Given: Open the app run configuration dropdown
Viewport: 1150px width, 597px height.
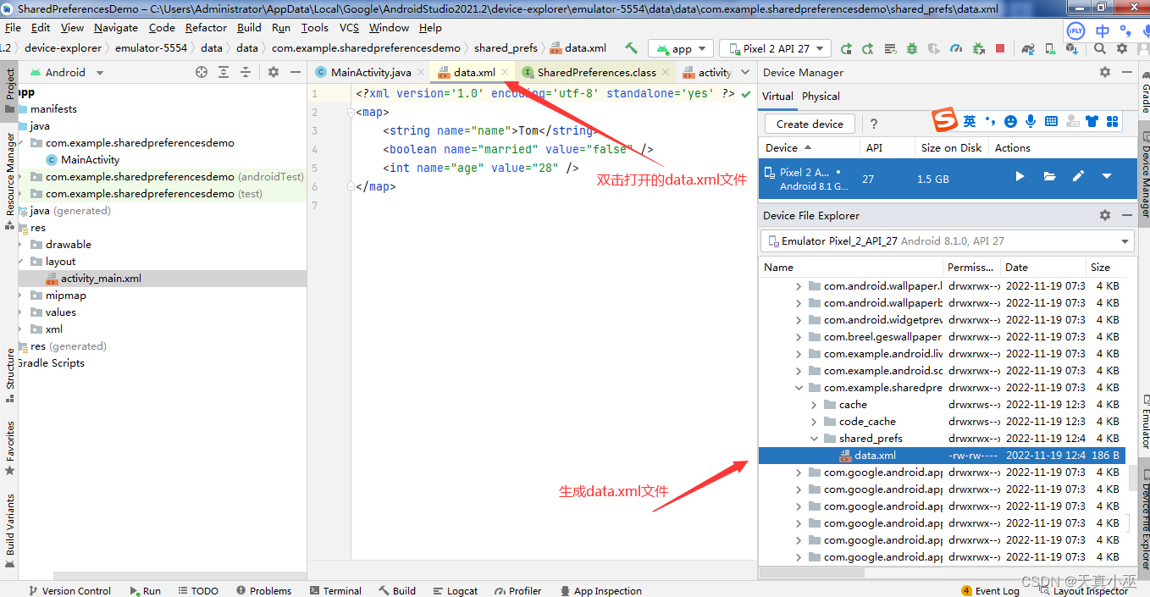Looking at the screenshot, I should [x=681, y=48].
